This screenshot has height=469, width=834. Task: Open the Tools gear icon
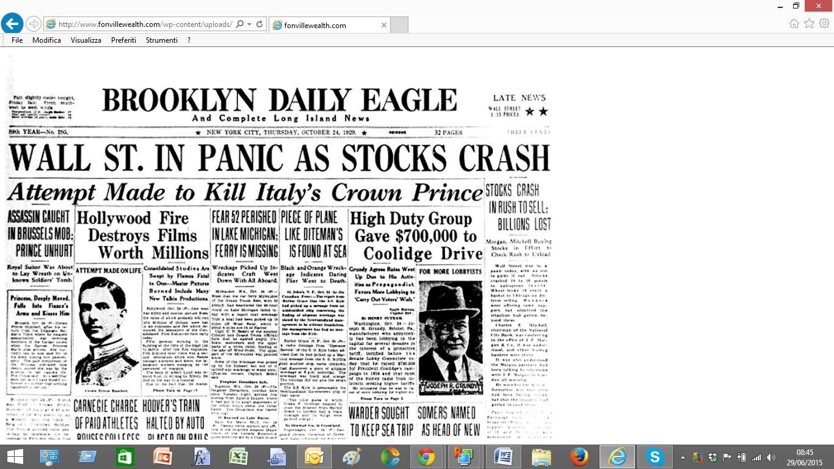(x=824, y=24)
